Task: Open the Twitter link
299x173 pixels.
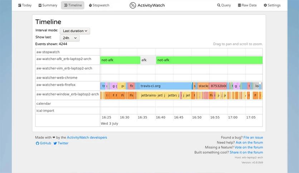Action: point(61,143)
